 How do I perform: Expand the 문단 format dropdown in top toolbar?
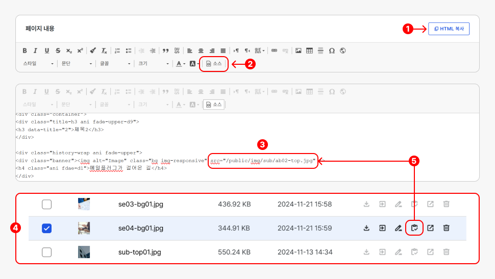(76, 64)
